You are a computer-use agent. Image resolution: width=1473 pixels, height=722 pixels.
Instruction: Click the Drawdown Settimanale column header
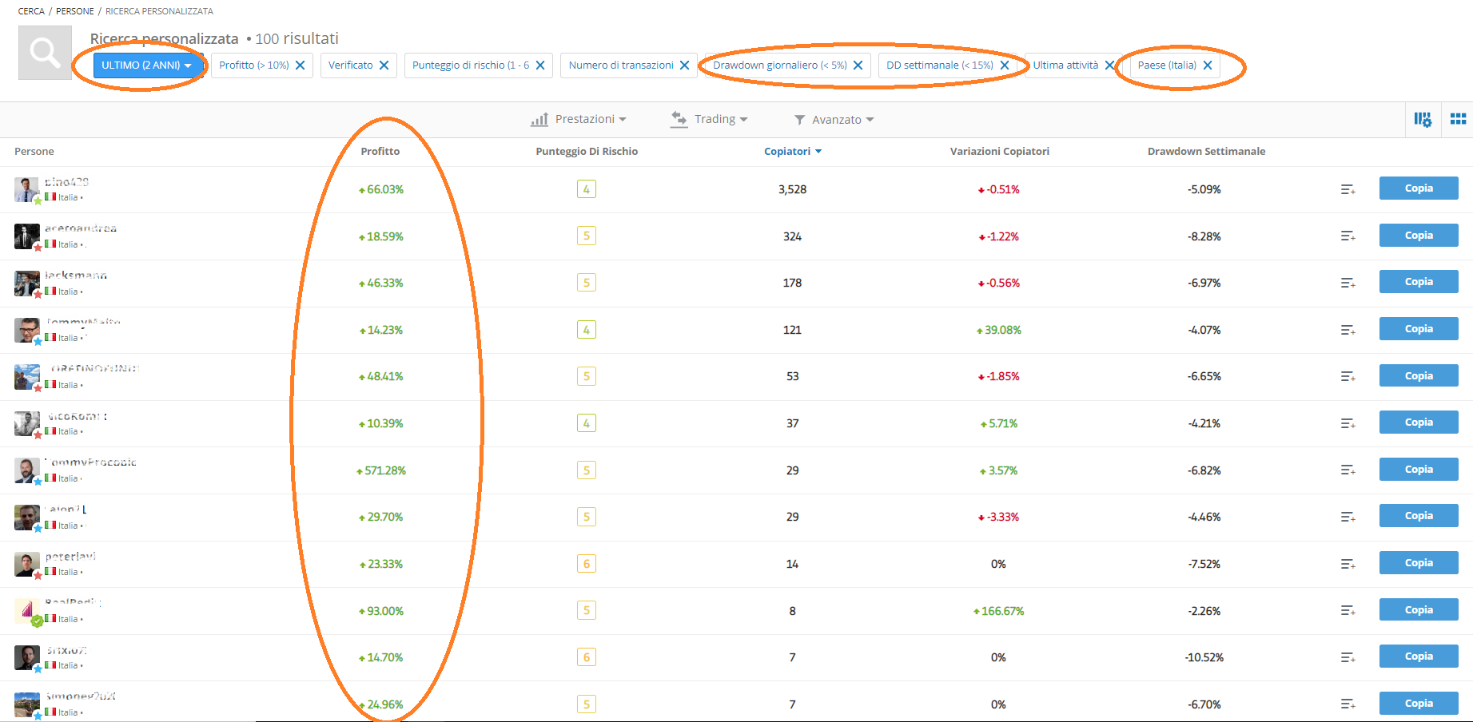[1206, 151]
